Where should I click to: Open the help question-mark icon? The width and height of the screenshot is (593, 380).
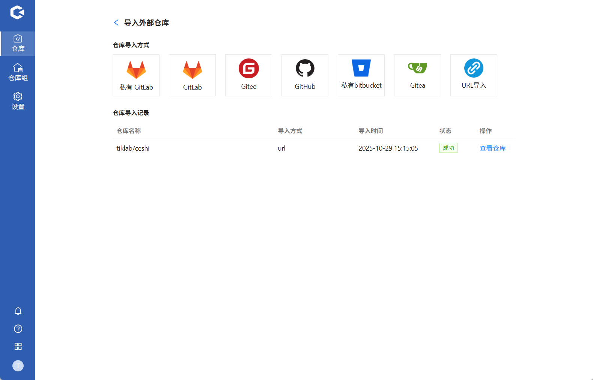coord(18,329)
